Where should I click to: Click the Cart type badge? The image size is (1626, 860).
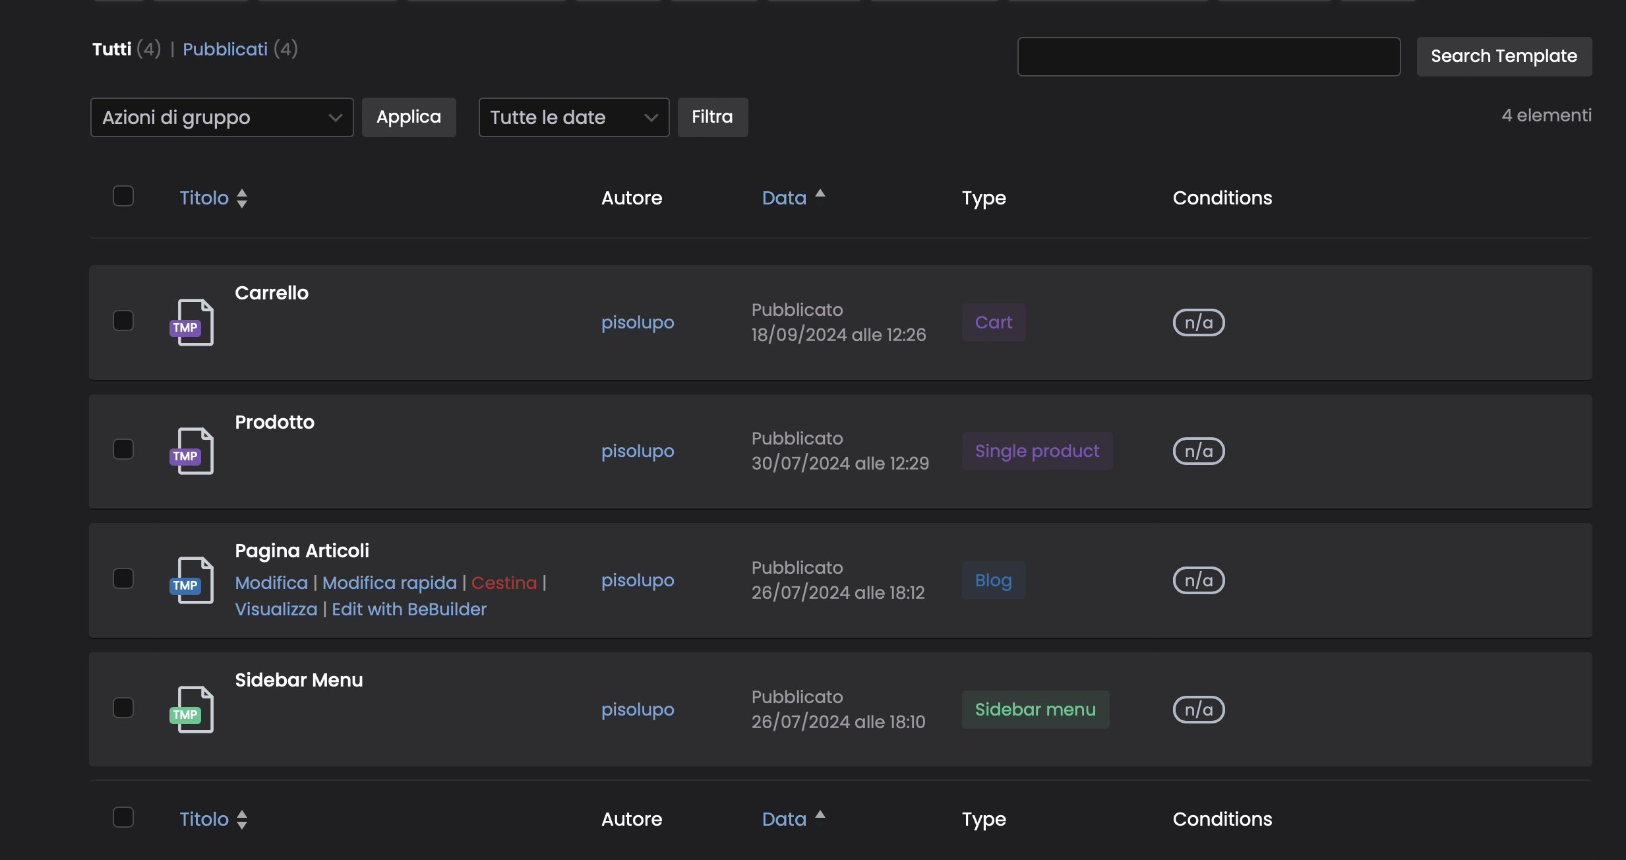coord(994,322)
